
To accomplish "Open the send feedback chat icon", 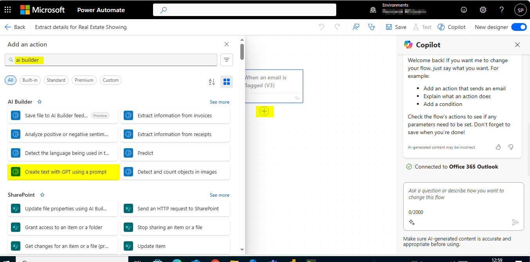I will point(356,27).
